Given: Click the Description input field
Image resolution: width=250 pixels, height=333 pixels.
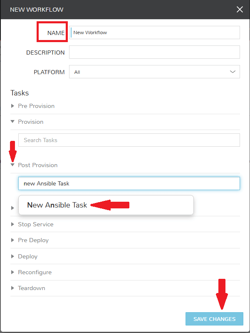Looking at the screenshot, I should [154, 52].
